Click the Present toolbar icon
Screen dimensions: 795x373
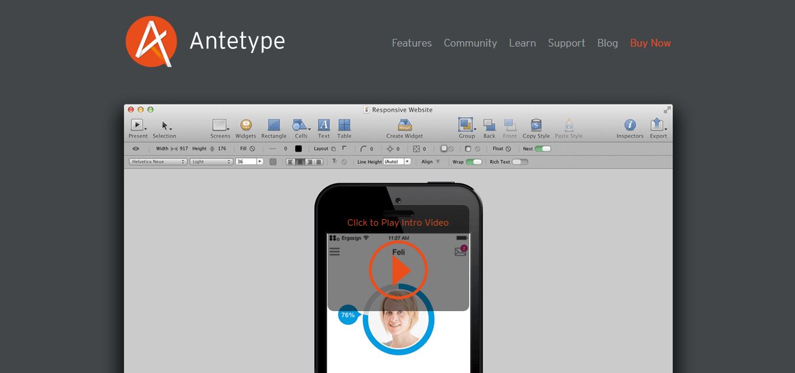pos(137,125)
